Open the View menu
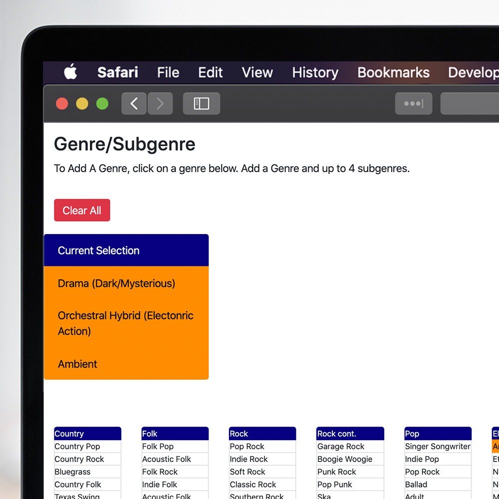 pos(257,72)
